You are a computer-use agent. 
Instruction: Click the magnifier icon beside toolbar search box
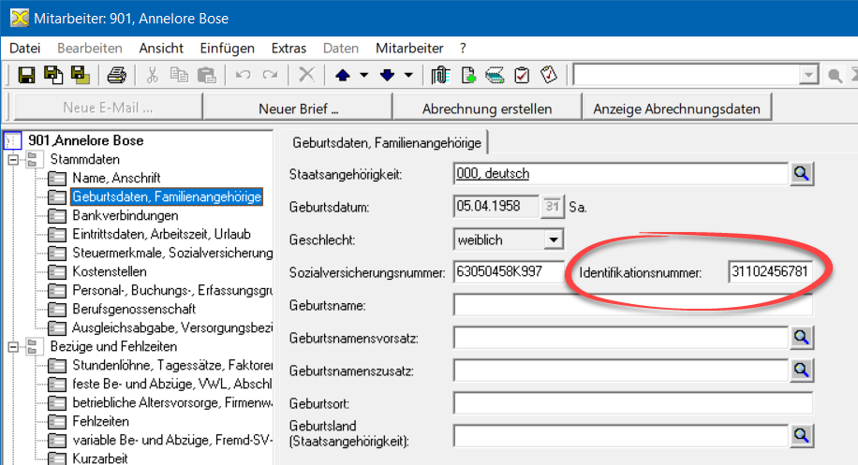[835, 76]
